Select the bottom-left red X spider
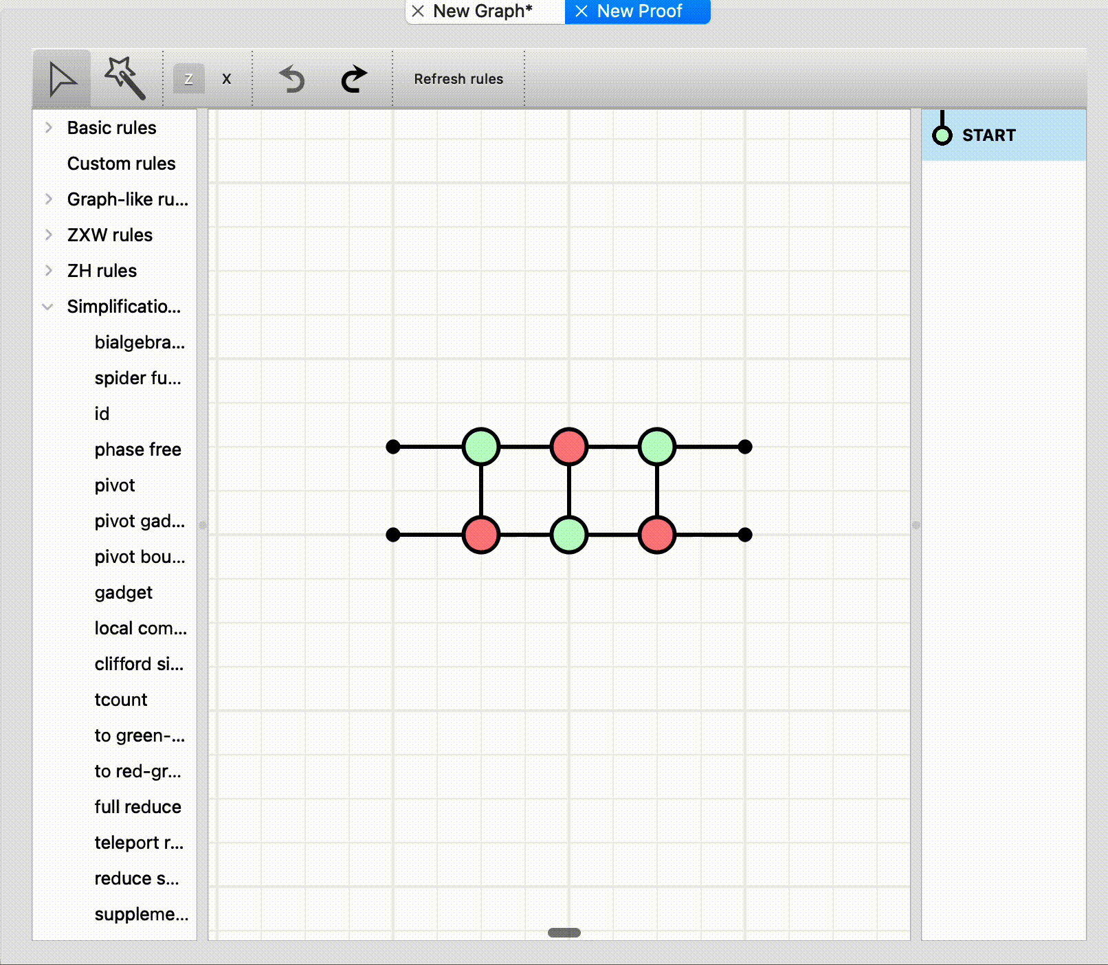The height and width of the screenshot is (965, 1108). 481,535
